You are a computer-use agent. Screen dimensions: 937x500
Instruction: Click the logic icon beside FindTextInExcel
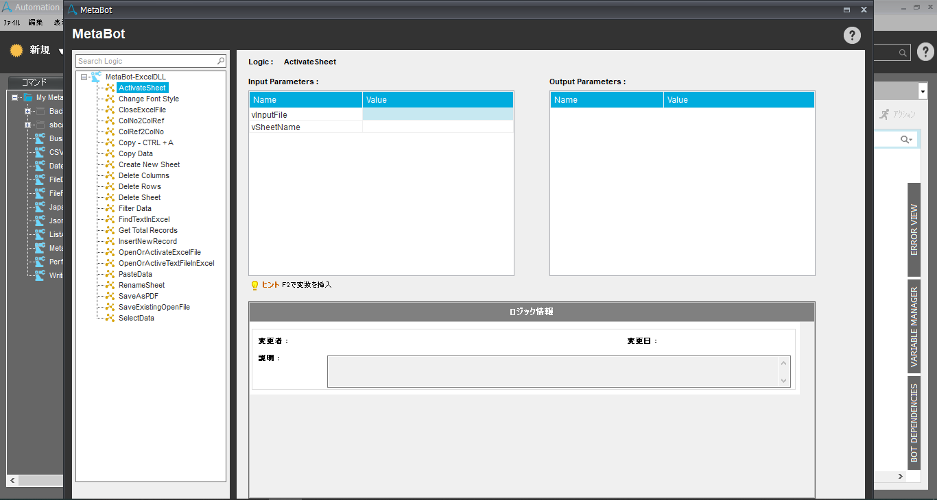(109, 219)
